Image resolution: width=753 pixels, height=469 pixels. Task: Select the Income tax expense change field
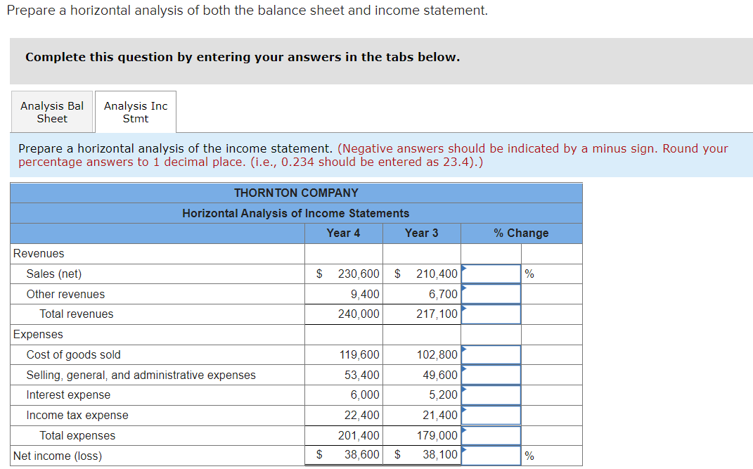(x=491, y=416)
